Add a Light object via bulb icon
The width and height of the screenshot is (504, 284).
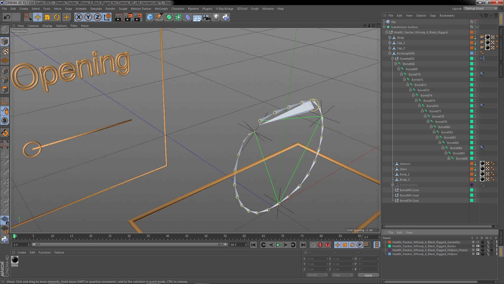click(x=216, y=17)
